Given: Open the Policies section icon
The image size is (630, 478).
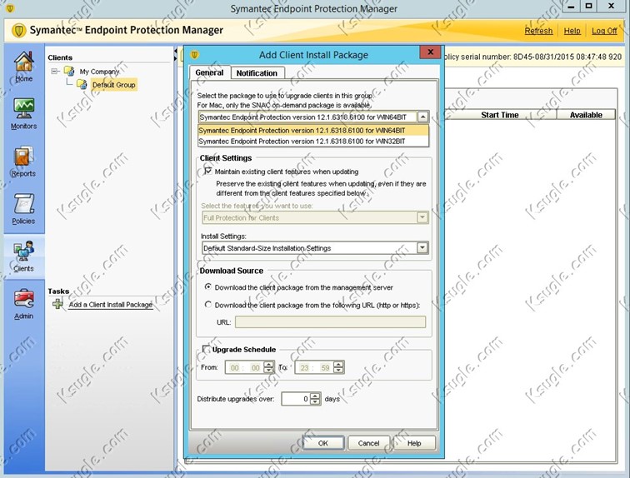Looking at the screenshot, I should coord(23,203).
